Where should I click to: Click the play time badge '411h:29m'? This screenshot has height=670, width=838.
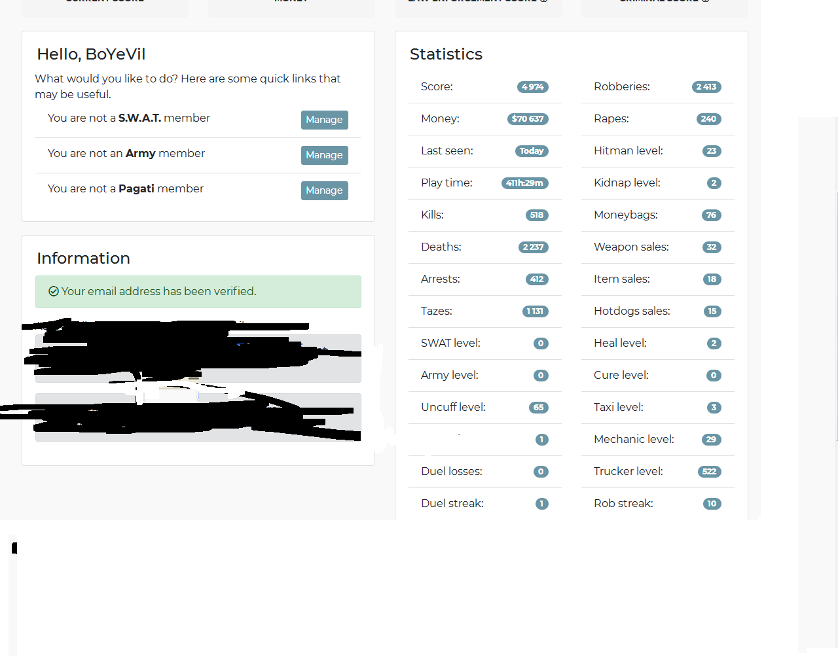click(525, 183)
